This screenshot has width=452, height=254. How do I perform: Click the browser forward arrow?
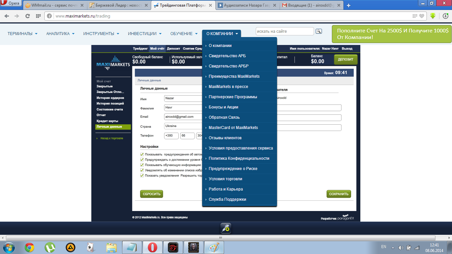(17, 16)
